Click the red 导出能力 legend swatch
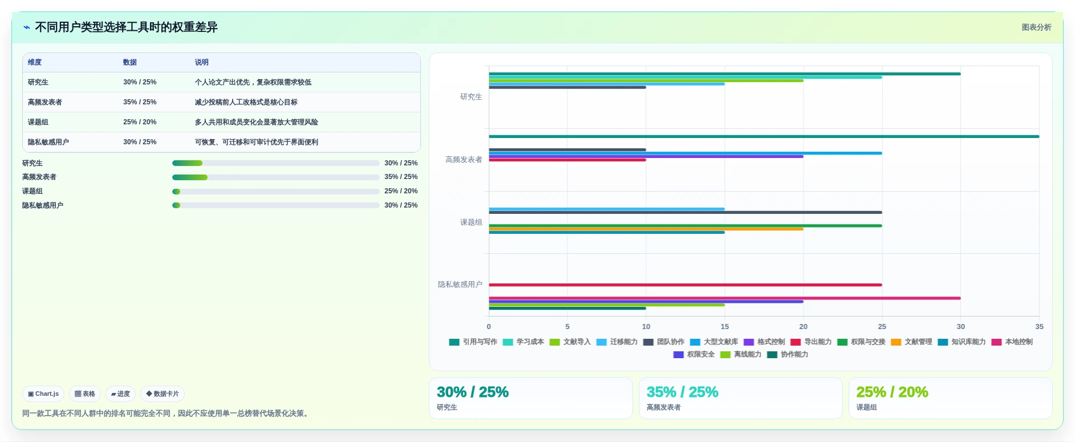 pos(796,342)
